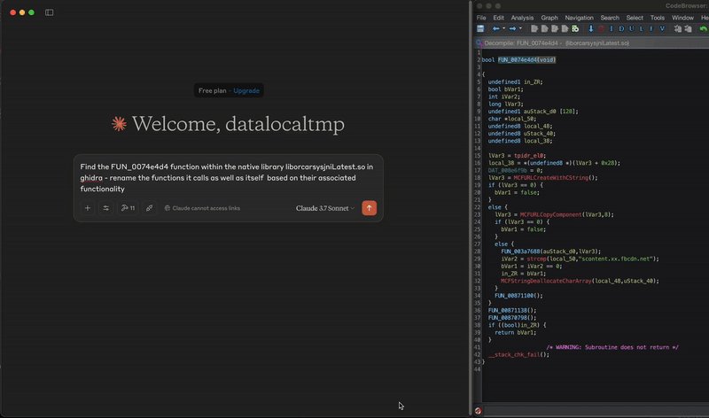This screenshot has height=418, width=709.
Task: Click the green undo arrow in Ghidra toolbar
Action: [703, 29]
